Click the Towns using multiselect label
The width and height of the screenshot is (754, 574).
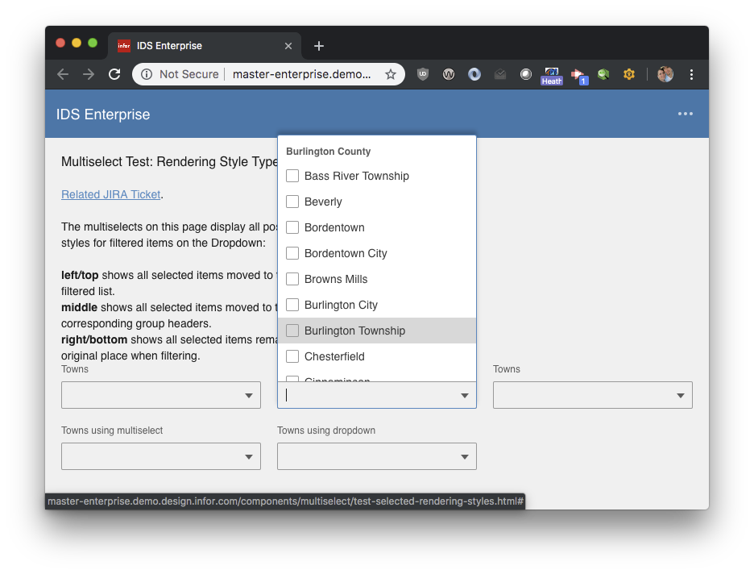[x=112, y=430]
